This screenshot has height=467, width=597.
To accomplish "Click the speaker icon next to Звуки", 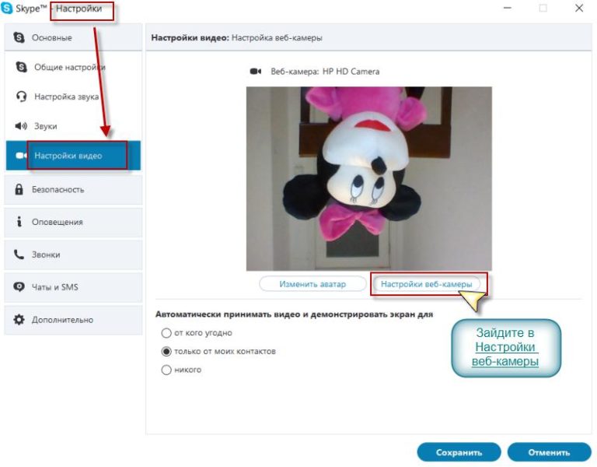I will tap(21, 126).
